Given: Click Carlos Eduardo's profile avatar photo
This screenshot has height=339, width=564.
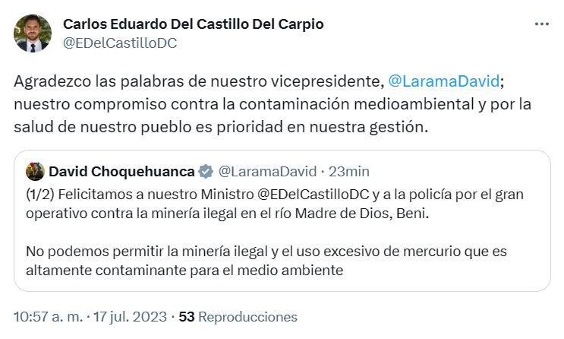Looking at the screenshot, I should [x=33, y=33].
